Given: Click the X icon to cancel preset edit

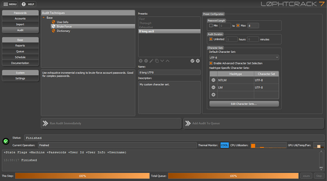Looking at the screenshot, I should (198, 61).
